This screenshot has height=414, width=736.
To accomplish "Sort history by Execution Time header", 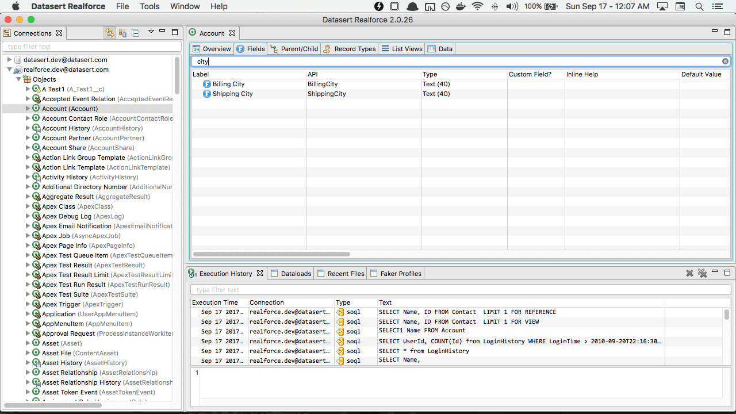I will [219, 302].
